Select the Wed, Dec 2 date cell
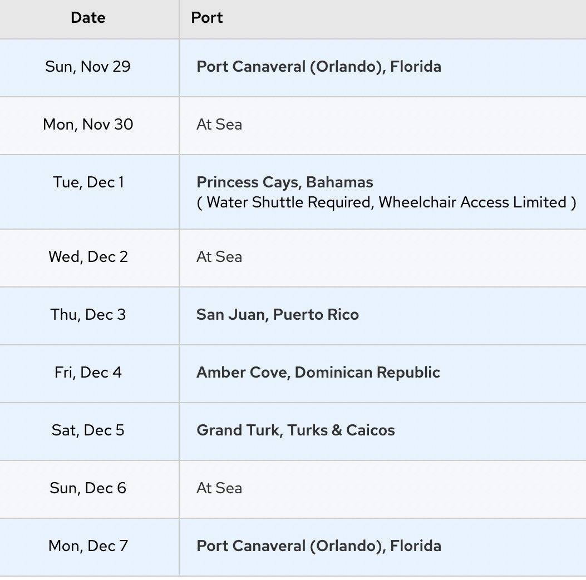586x580 pixels. click(x=88, y=257)
